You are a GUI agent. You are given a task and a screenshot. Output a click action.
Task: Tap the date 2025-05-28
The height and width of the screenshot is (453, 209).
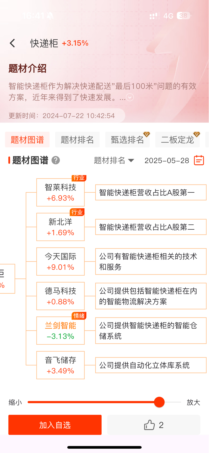(x=167, y=160)
